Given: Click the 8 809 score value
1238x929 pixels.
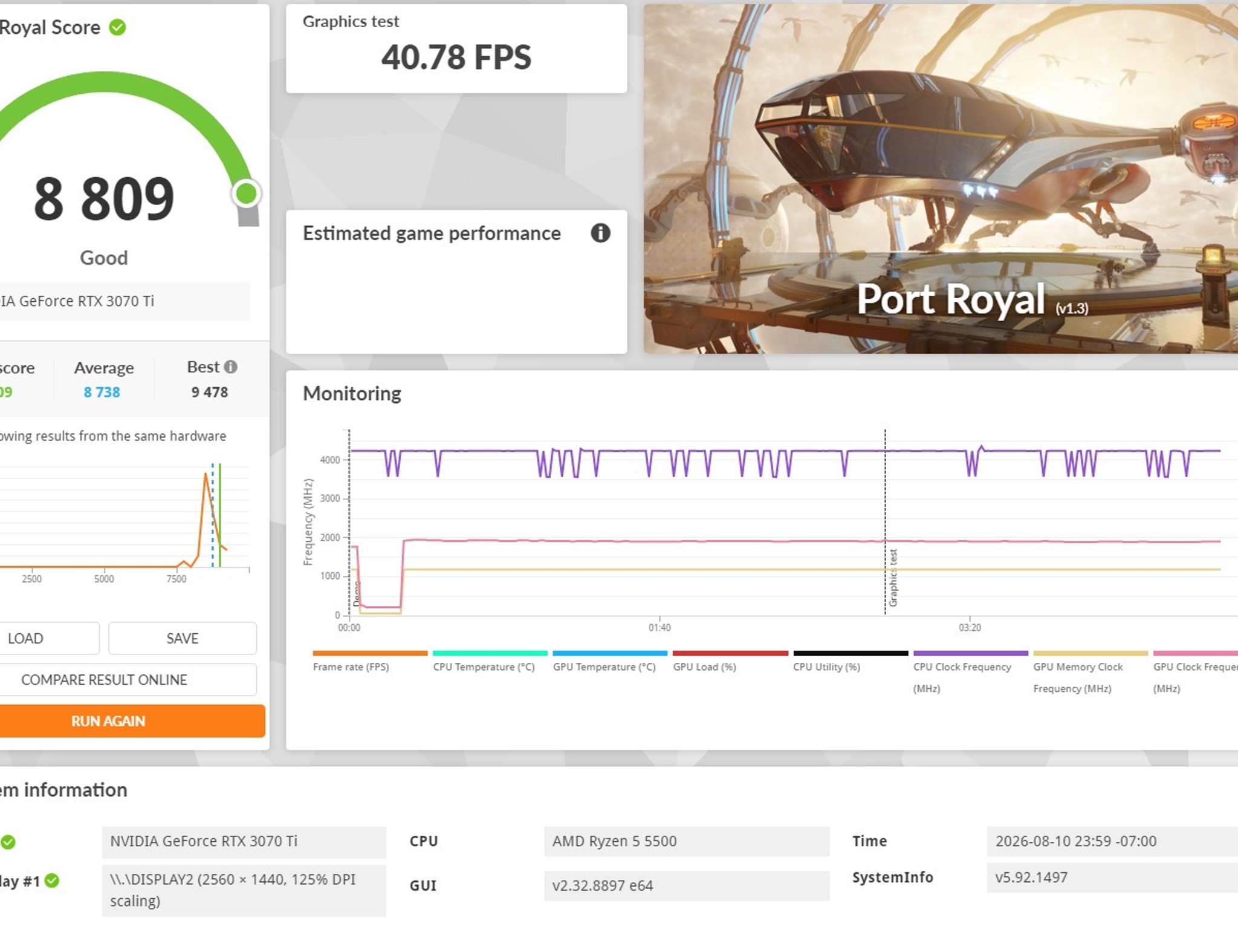Looking at the screenshot, I should click(104, 198).
